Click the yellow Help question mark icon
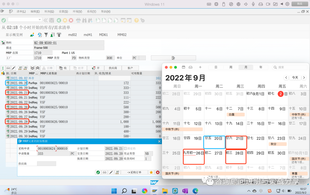This screenshot has width=310, height=195. (x=136, y=20)
